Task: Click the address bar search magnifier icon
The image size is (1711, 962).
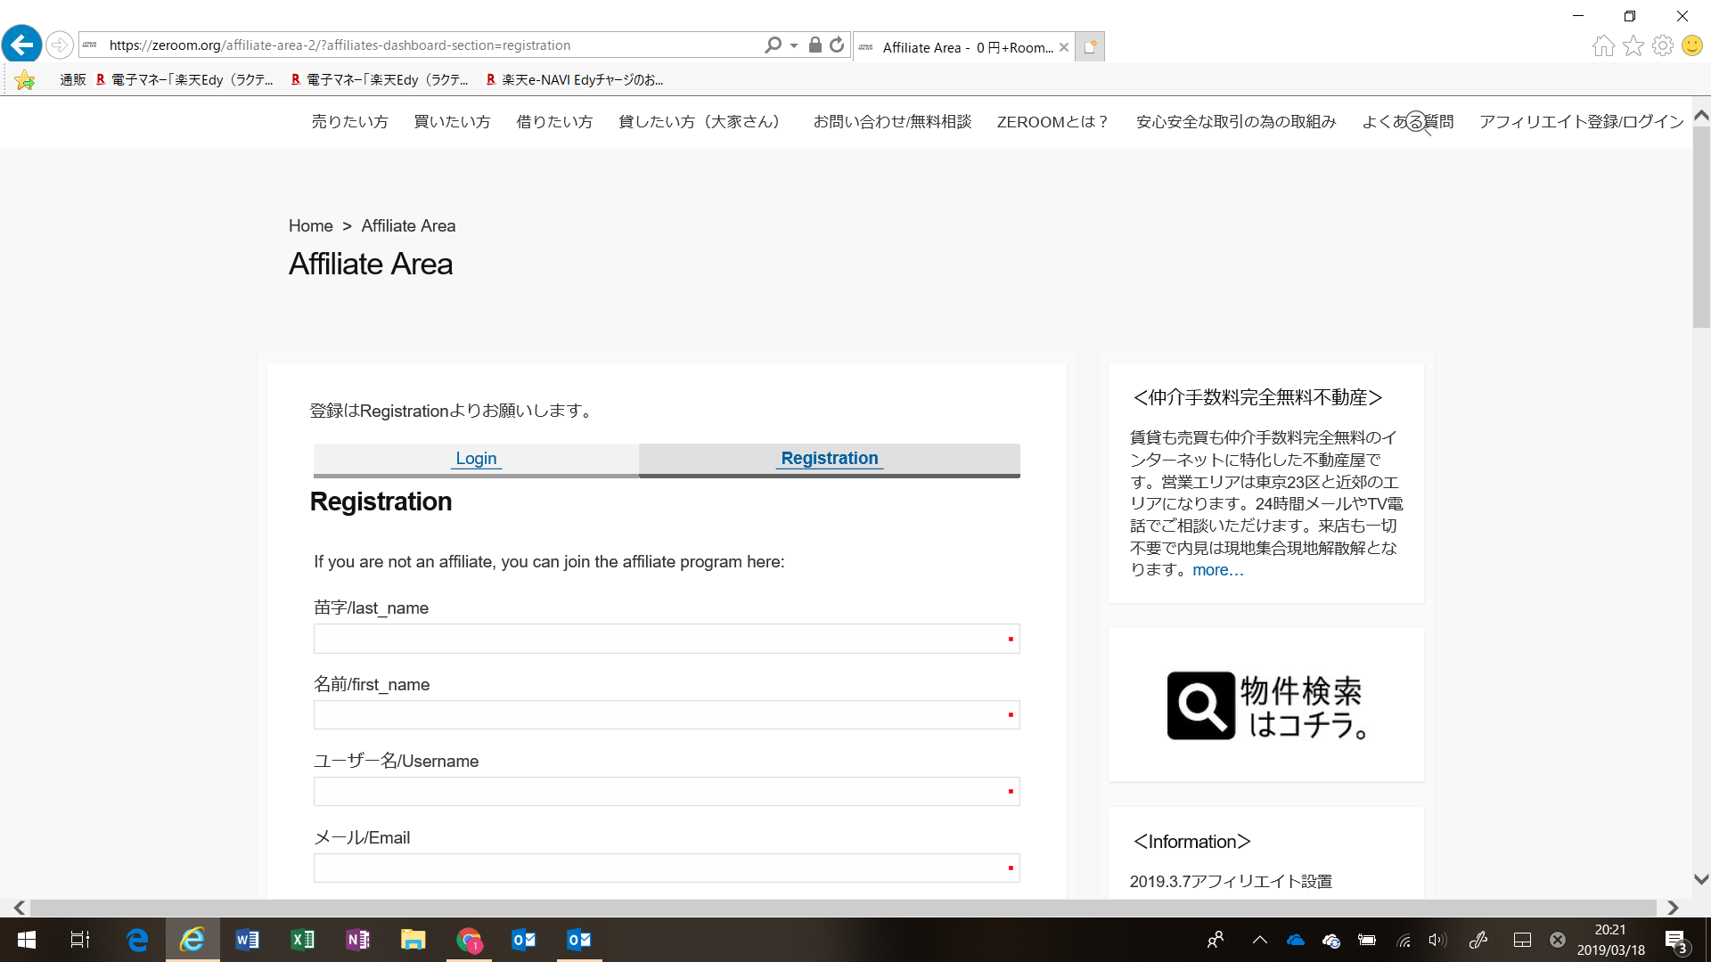Action: click(x=773, y=45)
